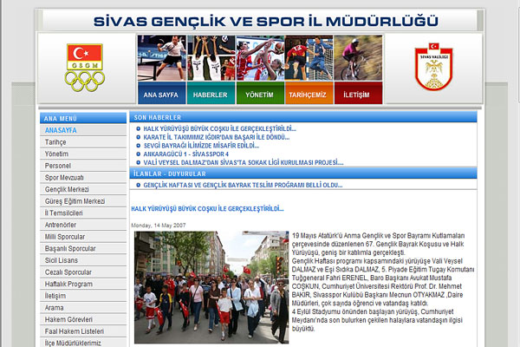The image size is (520, 347).
Task: Click the SON HABERLER section header
Action: tap(303, 117)
